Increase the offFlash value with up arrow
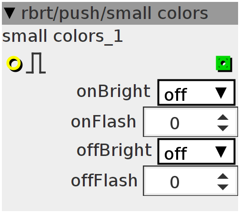 [x=223, y=176]
